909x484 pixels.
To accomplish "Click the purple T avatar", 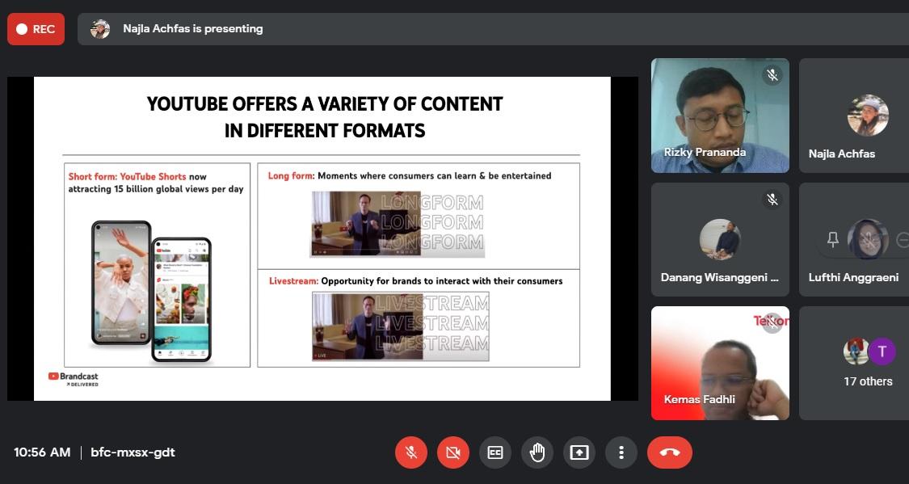I will coord(882,351).
